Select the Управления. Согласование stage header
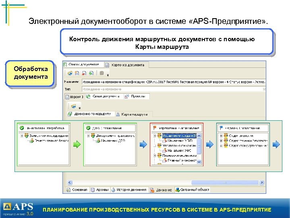The width and height of the screenshot is (290, 218). (177, 128)
